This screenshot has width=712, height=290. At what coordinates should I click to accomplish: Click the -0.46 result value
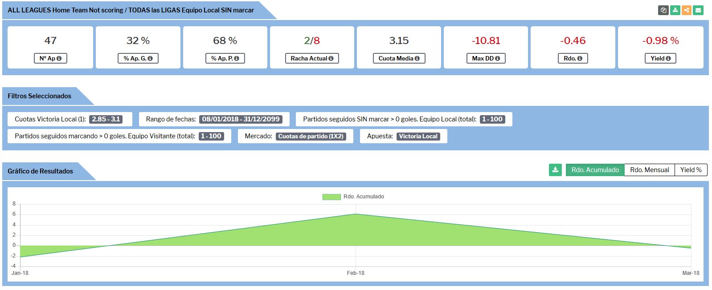(x=573, y=40)
